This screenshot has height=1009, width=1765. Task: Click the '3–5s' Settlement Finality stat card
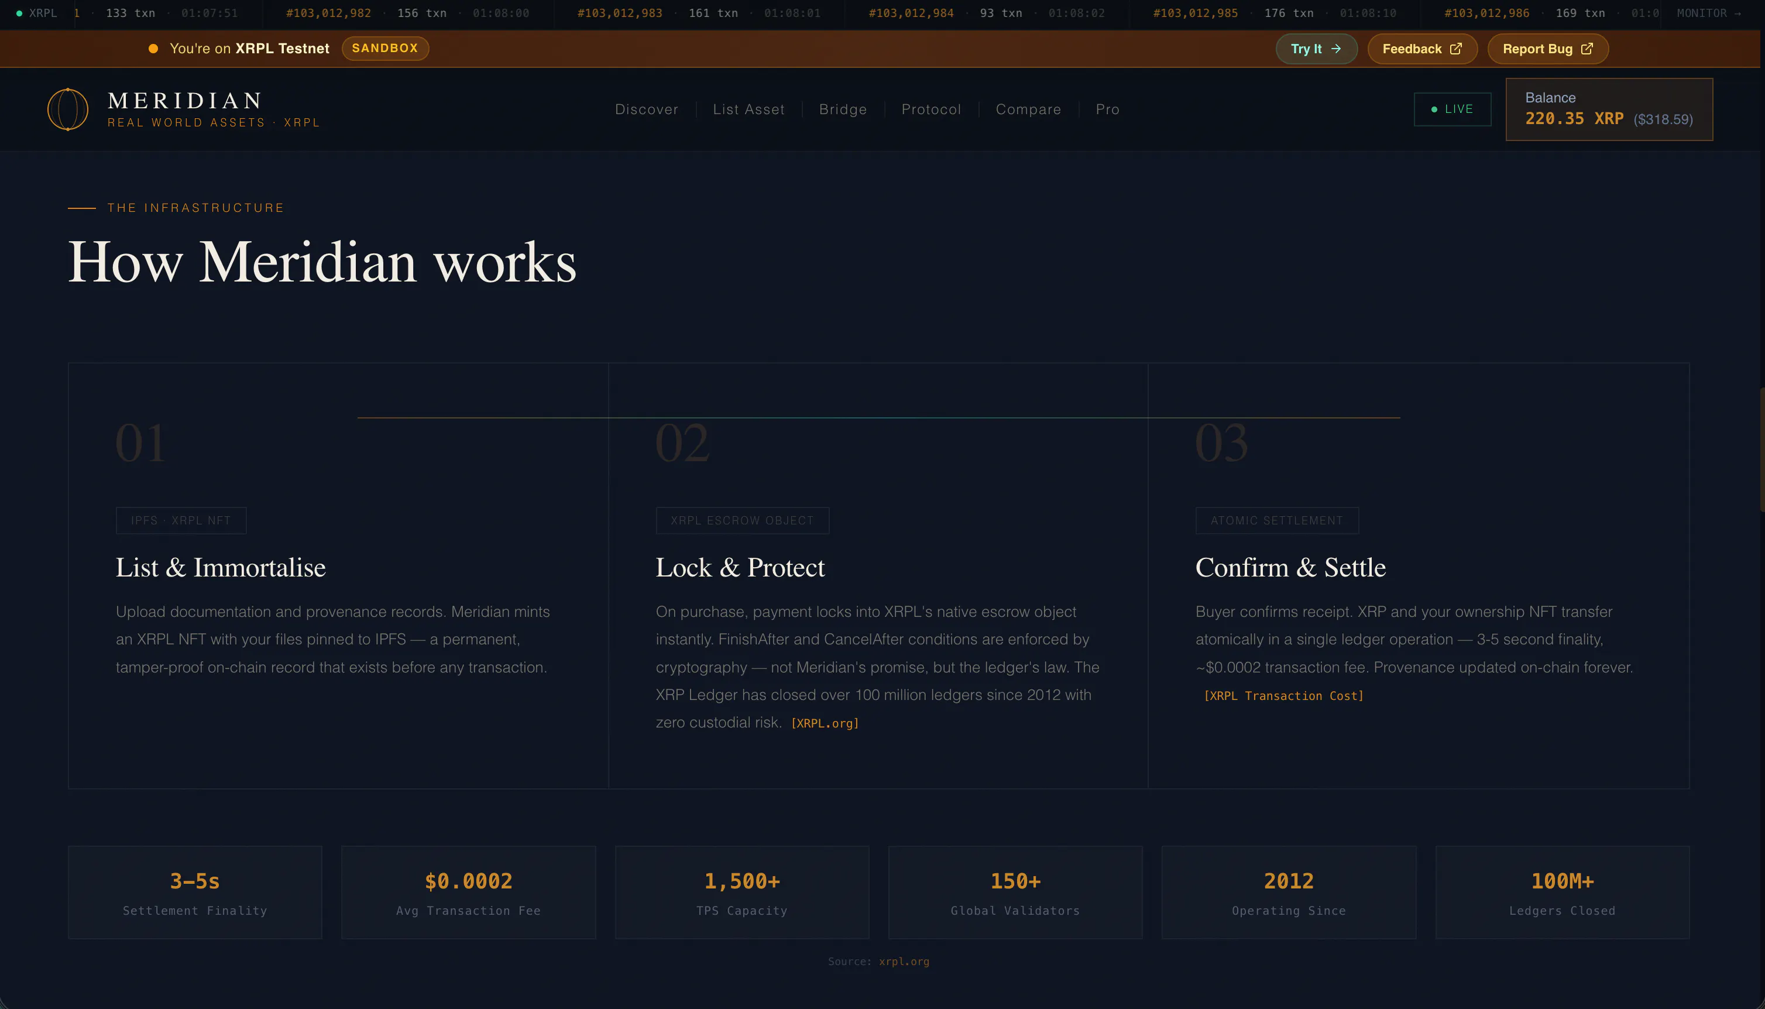coord(195,893)
